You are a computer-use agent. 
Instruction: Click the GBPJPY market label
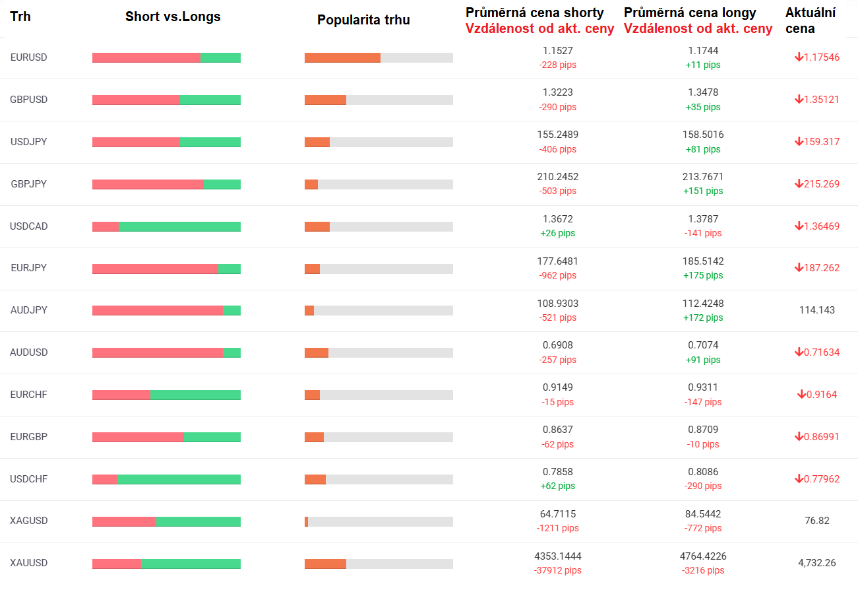click(x=29, y=184)
